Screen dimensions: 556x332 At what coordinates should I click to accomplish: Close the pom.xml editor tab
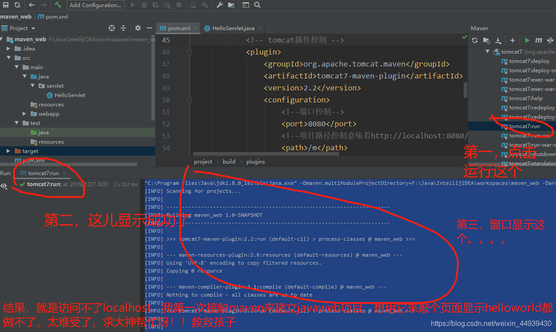pyautogui.click(x=195, y=28)
